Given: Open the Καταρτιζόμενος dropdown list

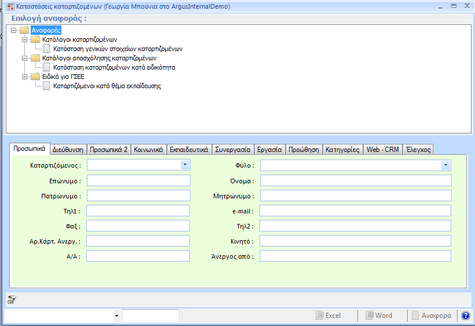Looking at the screenshot, I should coord(185,165).
